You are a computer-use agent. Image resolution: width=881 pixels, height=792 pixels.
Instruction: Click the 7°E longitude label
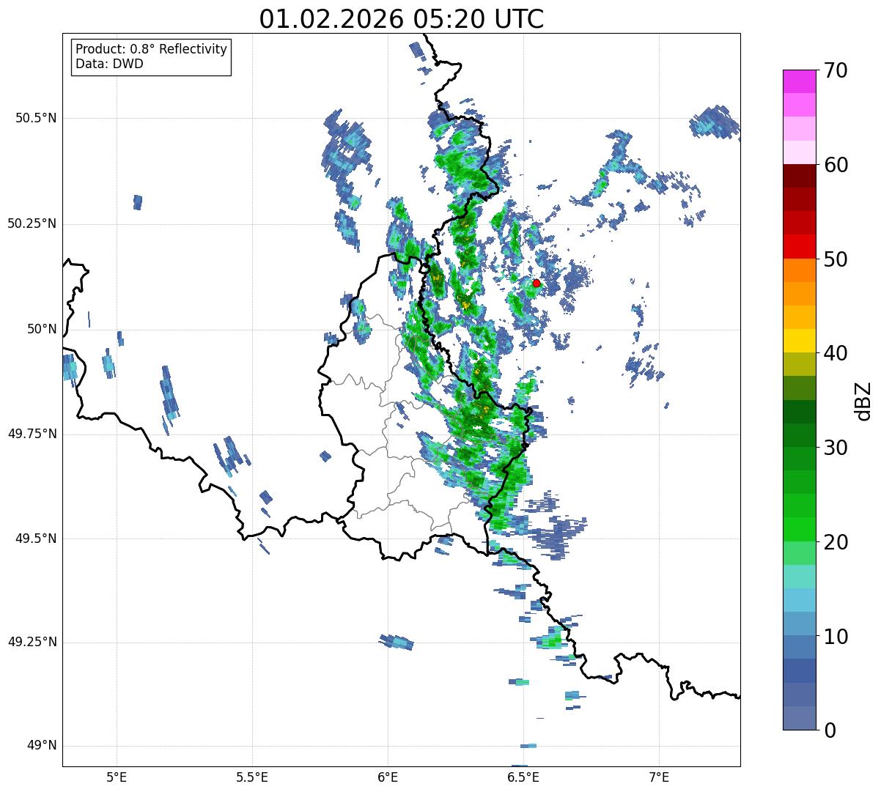pyautogui.click(x=660, y=777)
